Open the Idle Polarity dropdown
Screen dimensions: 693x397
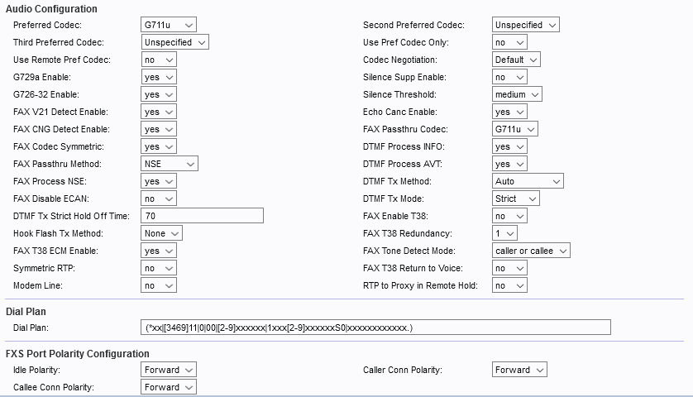tap(169, 370)
